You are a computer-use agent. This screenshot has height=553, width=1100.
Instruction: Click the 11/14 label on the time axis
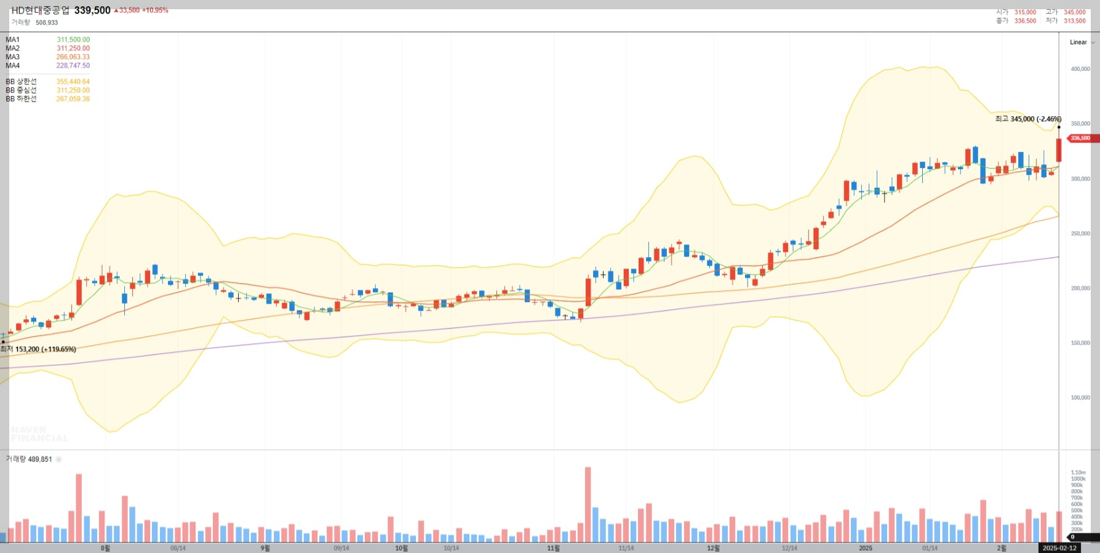[626, 548]
